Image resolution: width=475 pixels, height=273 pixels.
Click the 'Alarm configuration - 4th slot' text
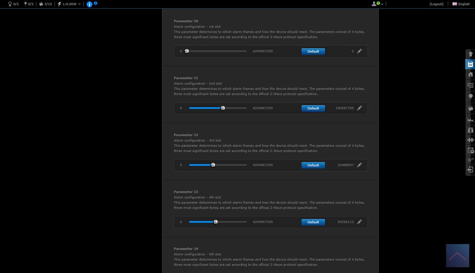[x=198, y=197]
